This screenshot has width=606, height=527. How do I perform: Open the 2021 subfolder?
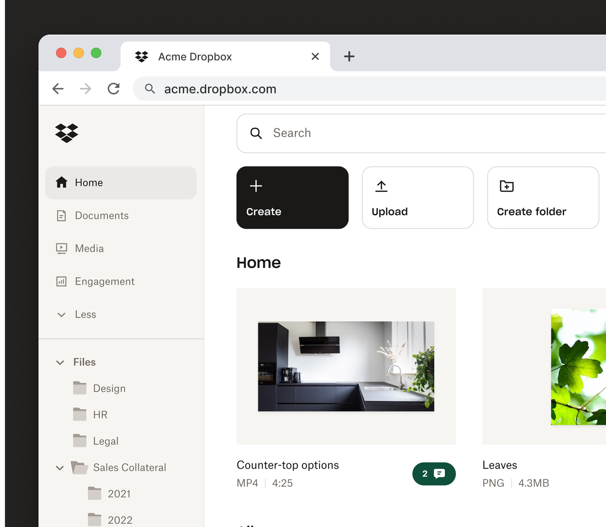click(119, 494)
